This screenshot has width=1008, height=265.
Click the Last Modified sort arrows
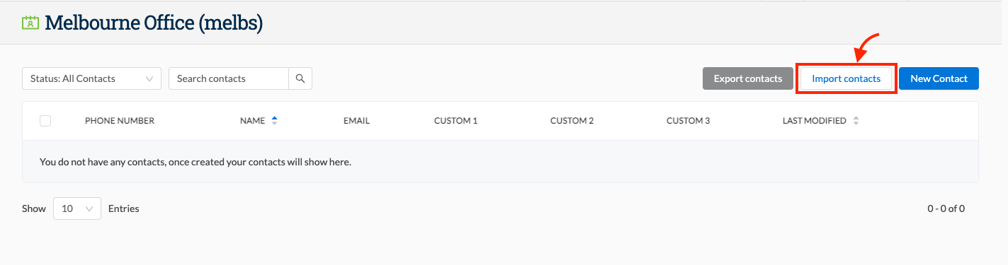pyautogui.click(x=856, y=121)
